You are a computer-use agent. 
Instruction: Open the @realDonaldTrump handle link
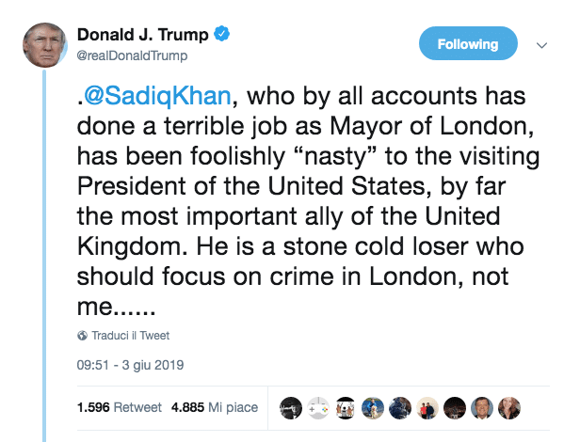tap(132, 55)
